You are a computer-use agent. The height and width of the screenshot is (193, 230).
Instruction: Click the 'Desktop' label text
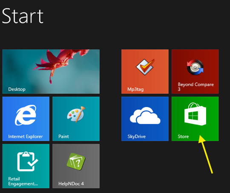click(x=17, y=89)
